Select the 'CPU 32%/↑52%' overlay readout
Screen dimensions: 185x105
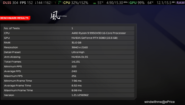coord(76,3)
